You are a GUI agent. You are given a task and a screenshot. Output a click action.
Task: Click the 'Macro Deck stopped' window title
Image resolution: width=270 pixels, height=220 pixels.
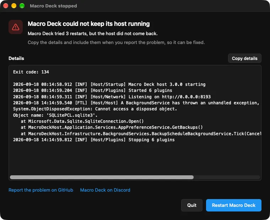53,6
